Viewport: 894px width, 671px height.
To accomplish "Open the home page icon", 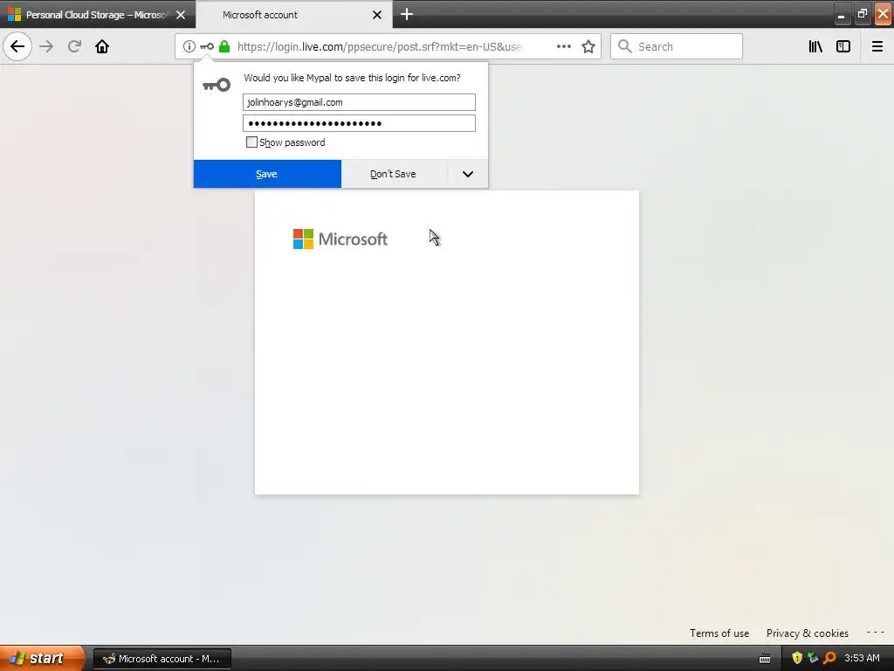I will click(x=102, y=46).
